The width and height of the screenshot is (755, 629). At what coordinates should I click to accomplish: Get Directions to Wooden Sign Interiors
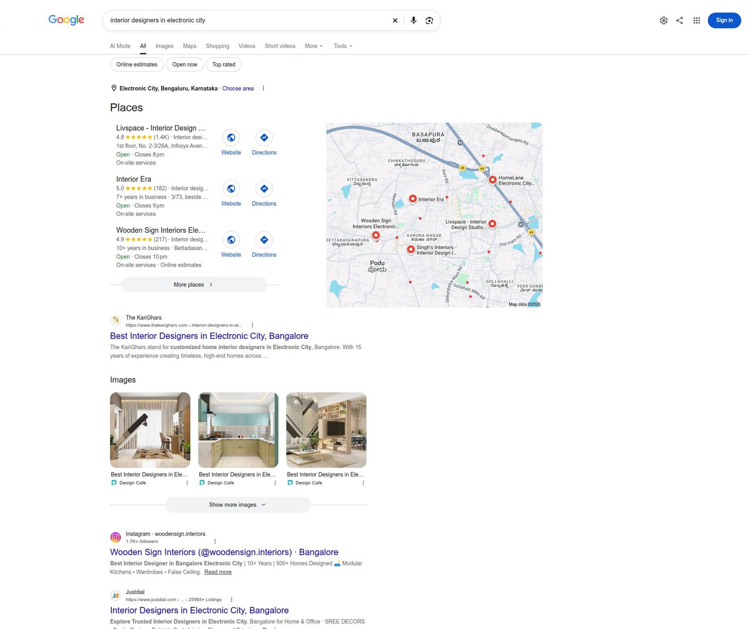264,240
